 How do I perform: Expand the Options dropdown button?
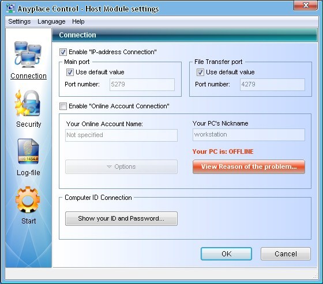pos(121,166)
